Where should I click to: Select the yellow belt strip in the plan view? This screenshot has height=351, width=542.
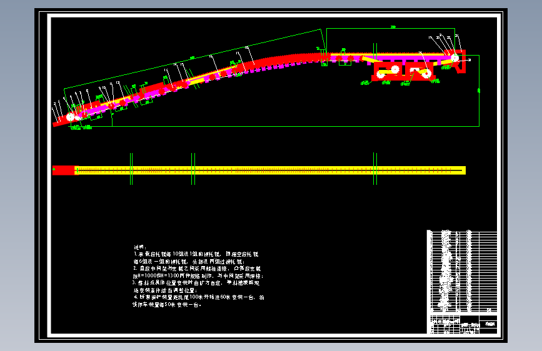271,171
